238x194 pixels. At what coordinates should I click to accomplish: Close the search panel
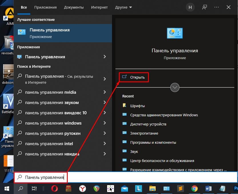tap(229, 7)
